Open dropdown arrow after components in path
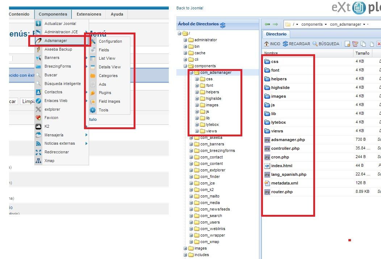The height and width of the screenshot is (259, 381). [326, 25]
